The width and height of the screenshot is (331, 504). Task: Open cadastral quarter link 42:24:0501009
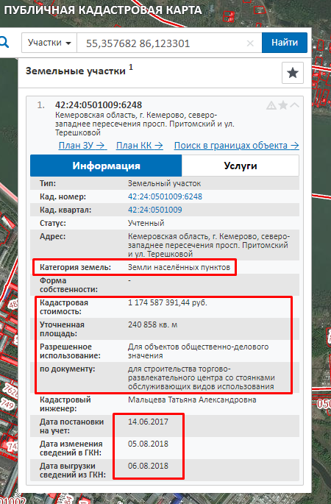[x=155, y=210]
